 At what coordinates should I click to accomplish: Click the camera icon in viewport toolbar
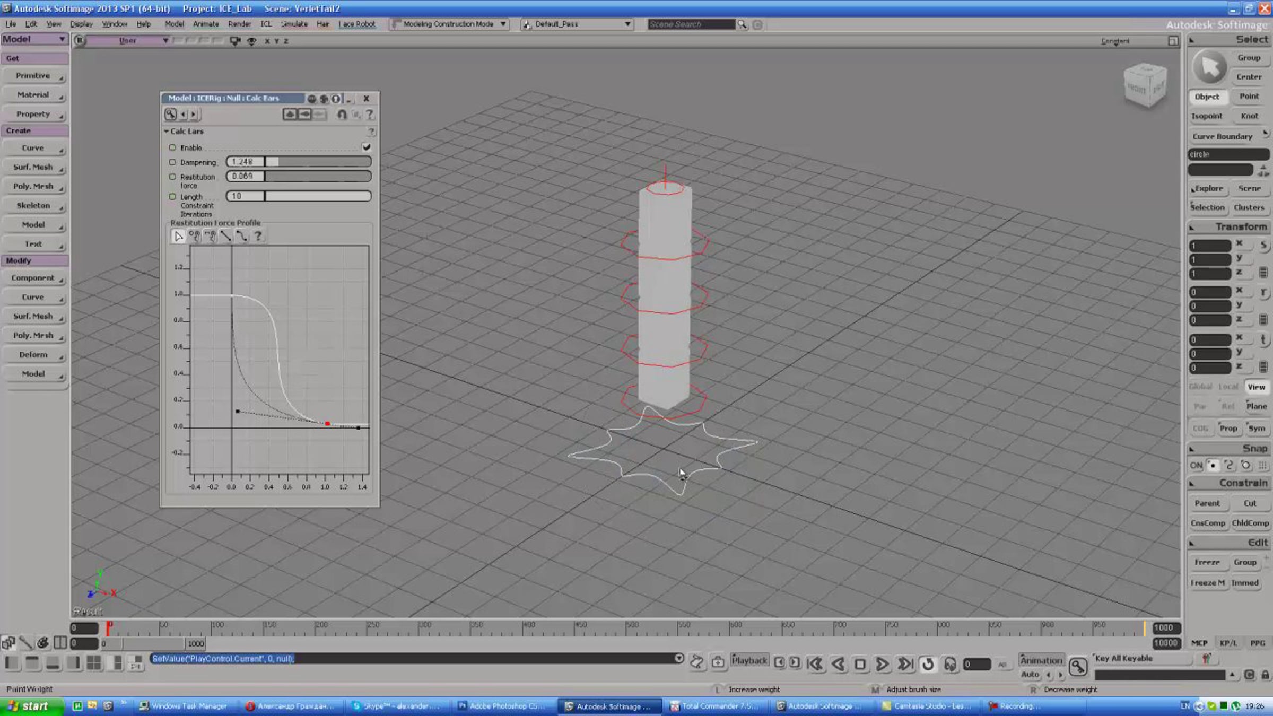(x=234, y=41)
